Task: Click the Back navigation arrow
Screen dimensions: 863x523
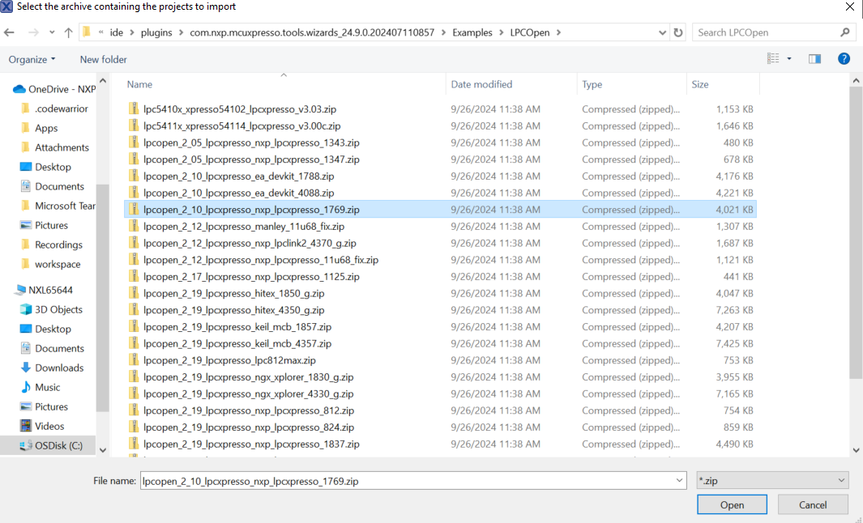Action: coord(11,32)
